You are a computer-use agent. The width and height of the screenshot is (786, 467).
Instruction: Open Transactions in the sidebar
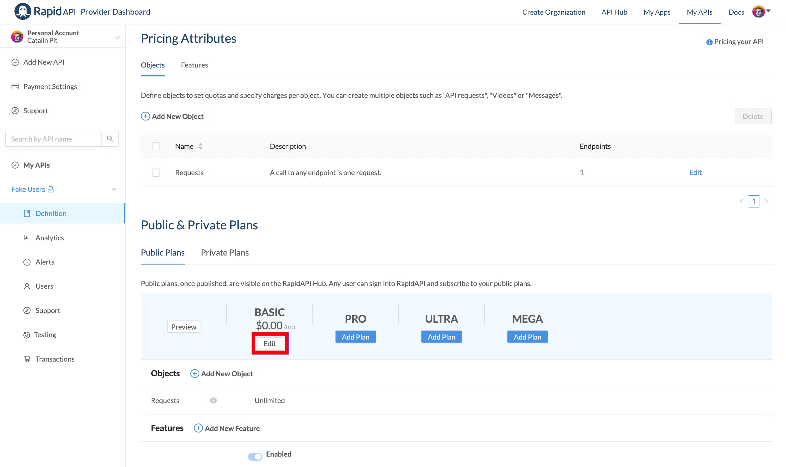click(55, 359)
